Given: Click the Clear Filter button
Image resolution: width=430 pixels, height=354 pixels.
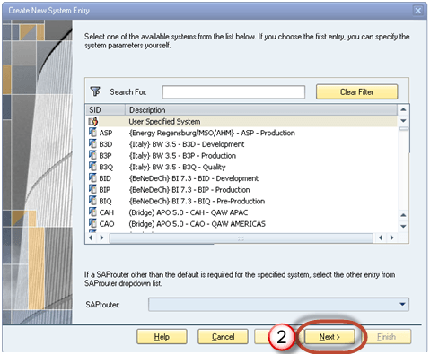Looking at the screenshot, I should pyautogui.click(x=357, y=91).
